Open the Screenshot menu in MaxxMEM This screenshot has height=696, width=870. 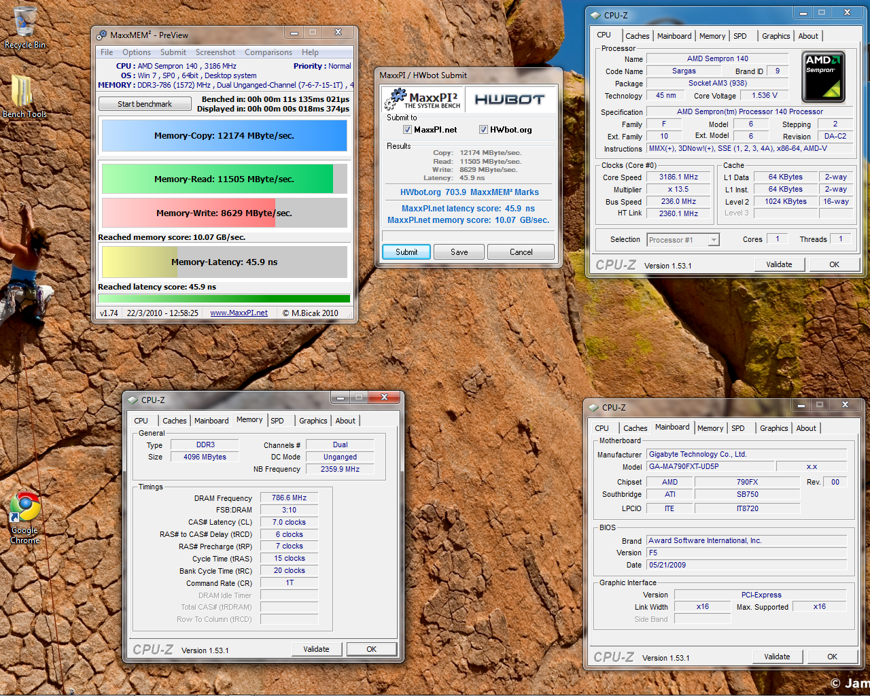[215, 52]
